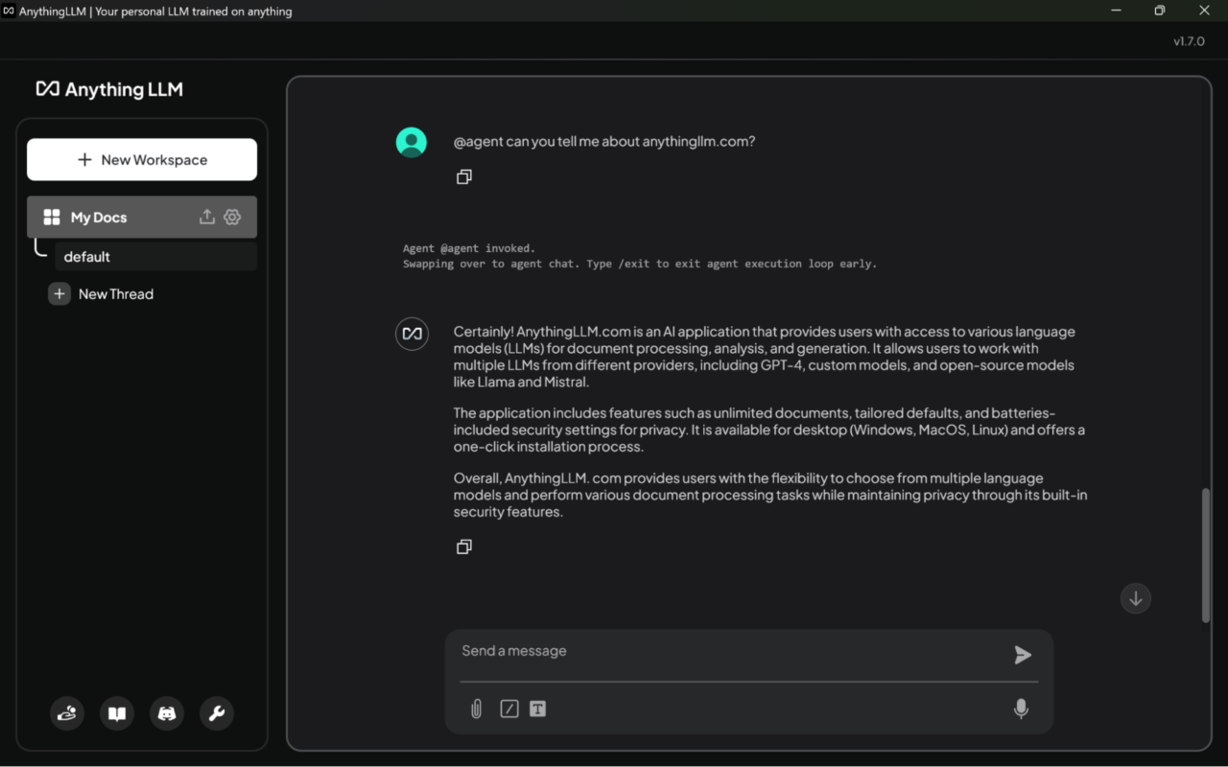
Task: Activate the microphone voice input
Action: [x=1021, y=709]
